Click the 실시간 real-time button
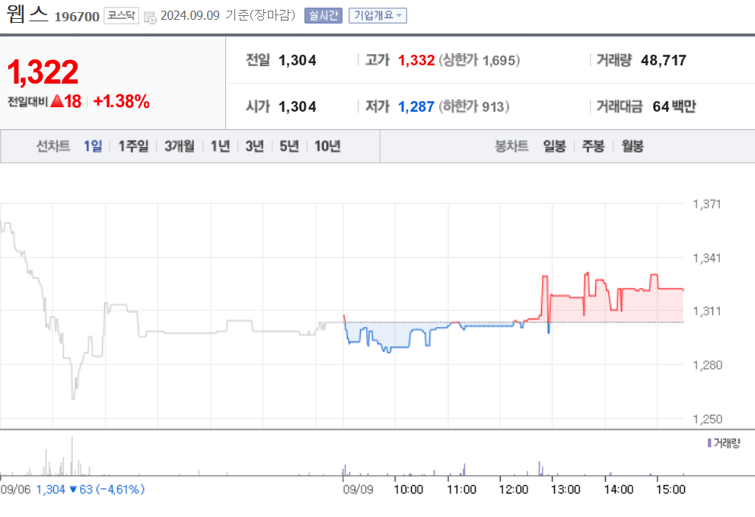755x517 pixels. point(323,15)
